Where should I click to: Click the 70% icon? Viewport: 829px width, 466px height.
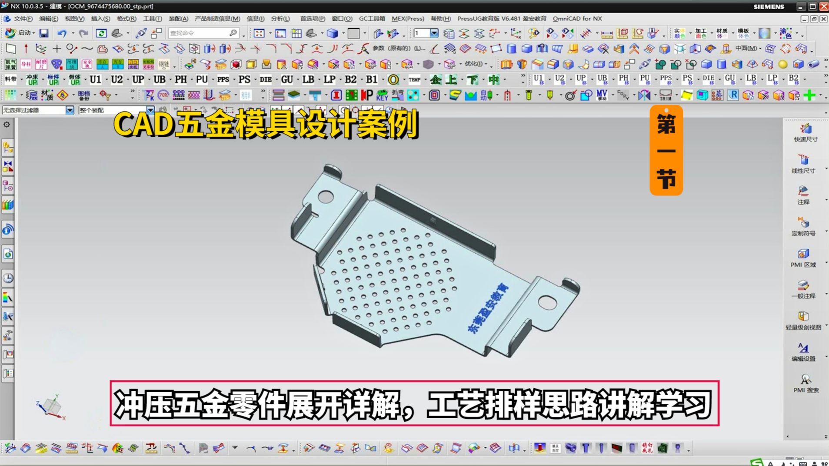(163, 95)
